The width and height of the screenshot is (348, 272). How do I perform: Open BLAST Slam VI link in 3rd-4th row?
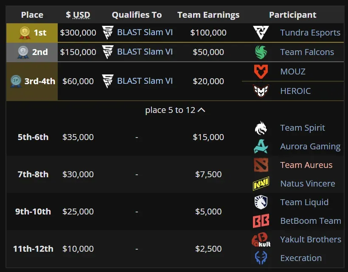[x=145, y=81]
